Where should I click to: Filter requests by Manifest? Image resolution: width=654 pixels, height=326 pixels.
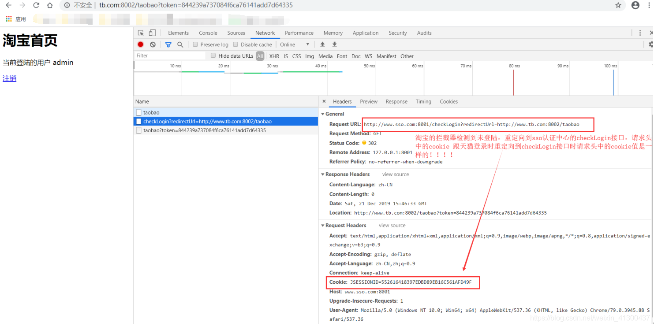(x=386, y=56)
